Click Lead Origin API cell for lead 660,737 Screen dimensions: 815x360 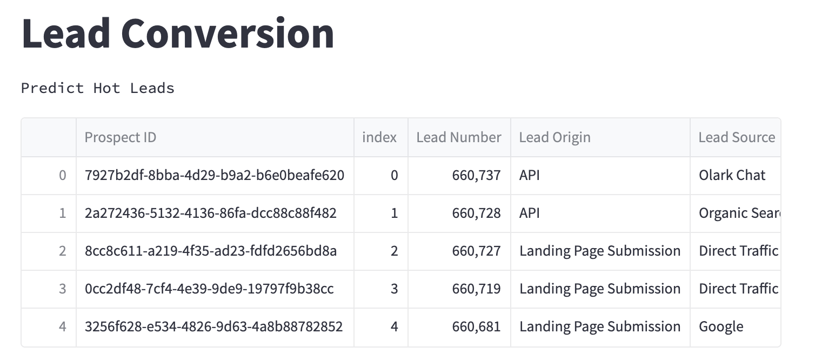tap(600, 176)
